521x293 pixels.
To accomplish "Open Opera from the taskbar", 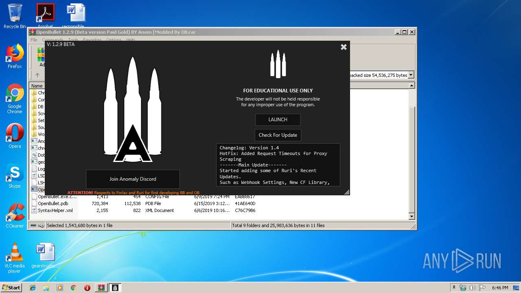I will tap(87, 287).
